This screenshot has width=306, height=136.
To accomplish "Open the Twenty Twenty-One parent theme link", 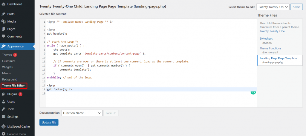I will pos(272,31).
